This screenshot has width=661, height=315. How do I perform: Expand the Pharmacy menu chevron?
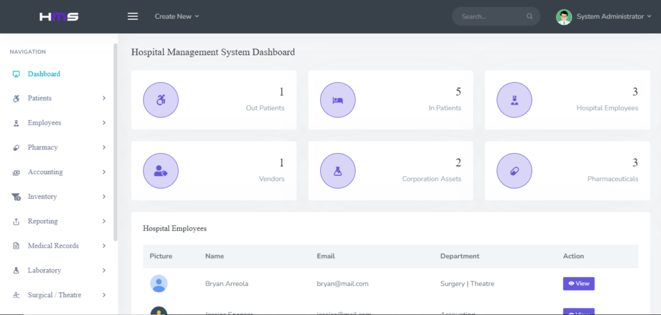coord(104,148)
